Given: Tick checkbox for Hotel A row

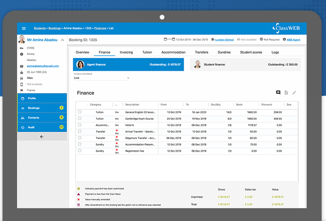Looking at the screenshot, I should [80, 125].
